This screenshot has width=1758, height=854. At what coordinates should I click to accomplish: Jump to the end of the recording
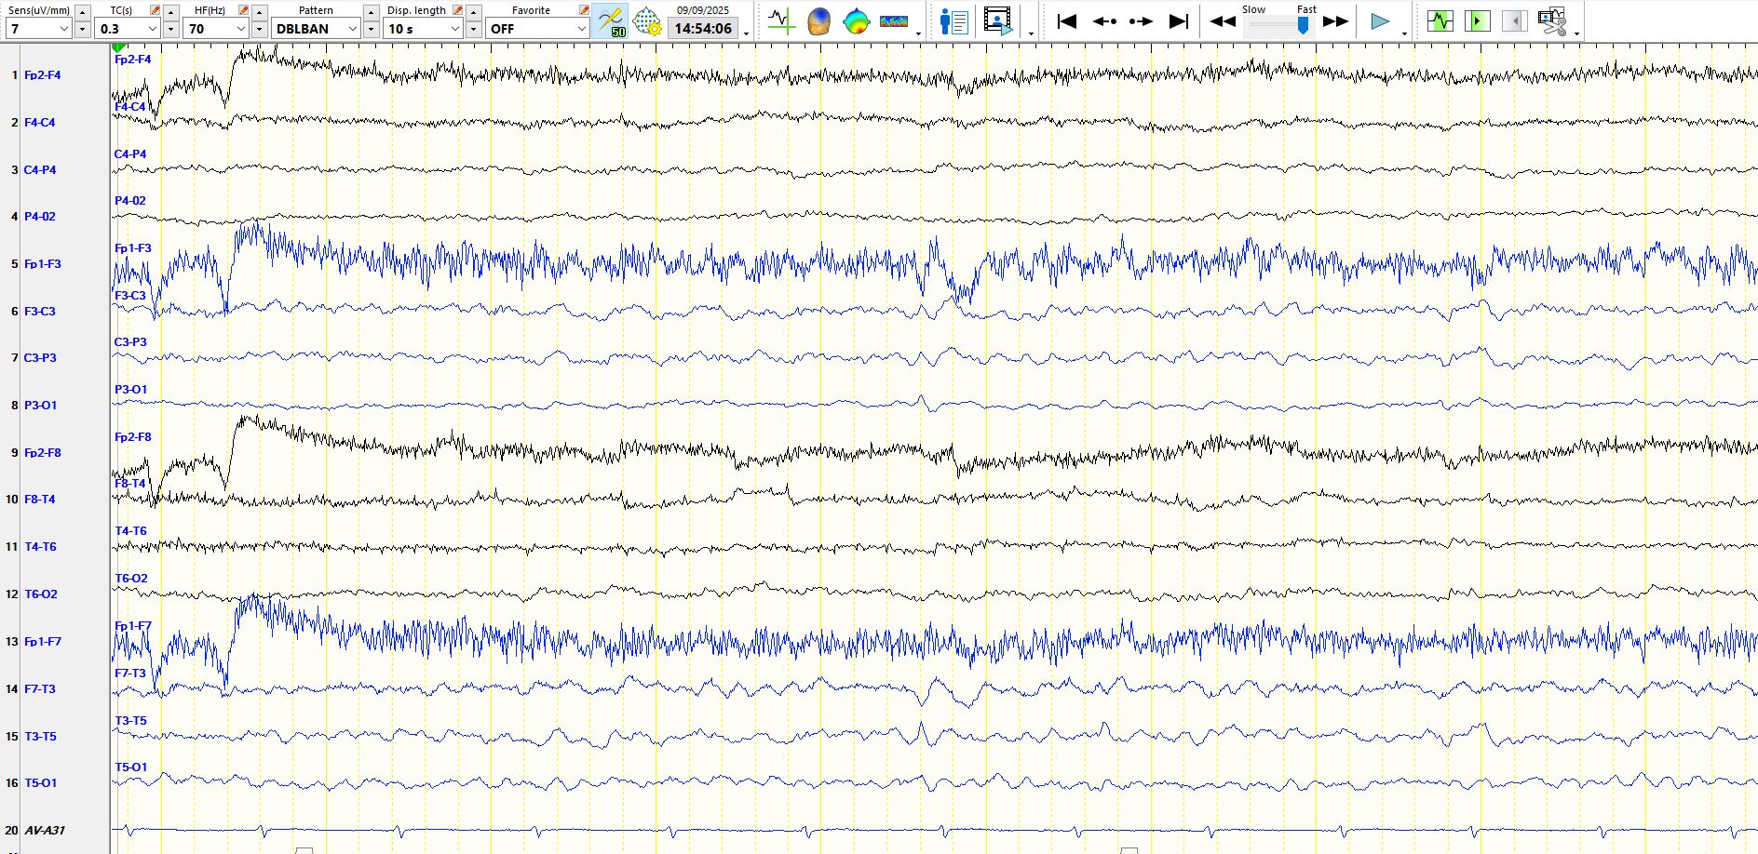point(1179,20)
